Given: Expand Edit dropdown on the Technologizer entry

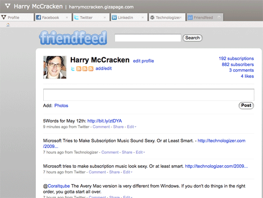Looking at the screenshot, I should pyautogui.click(x=140, y=152).
